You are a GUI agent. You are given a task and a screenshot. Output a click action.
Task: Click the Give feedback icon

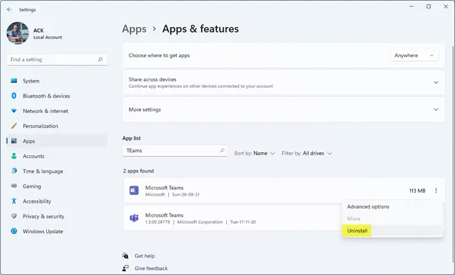click(125, 268)
